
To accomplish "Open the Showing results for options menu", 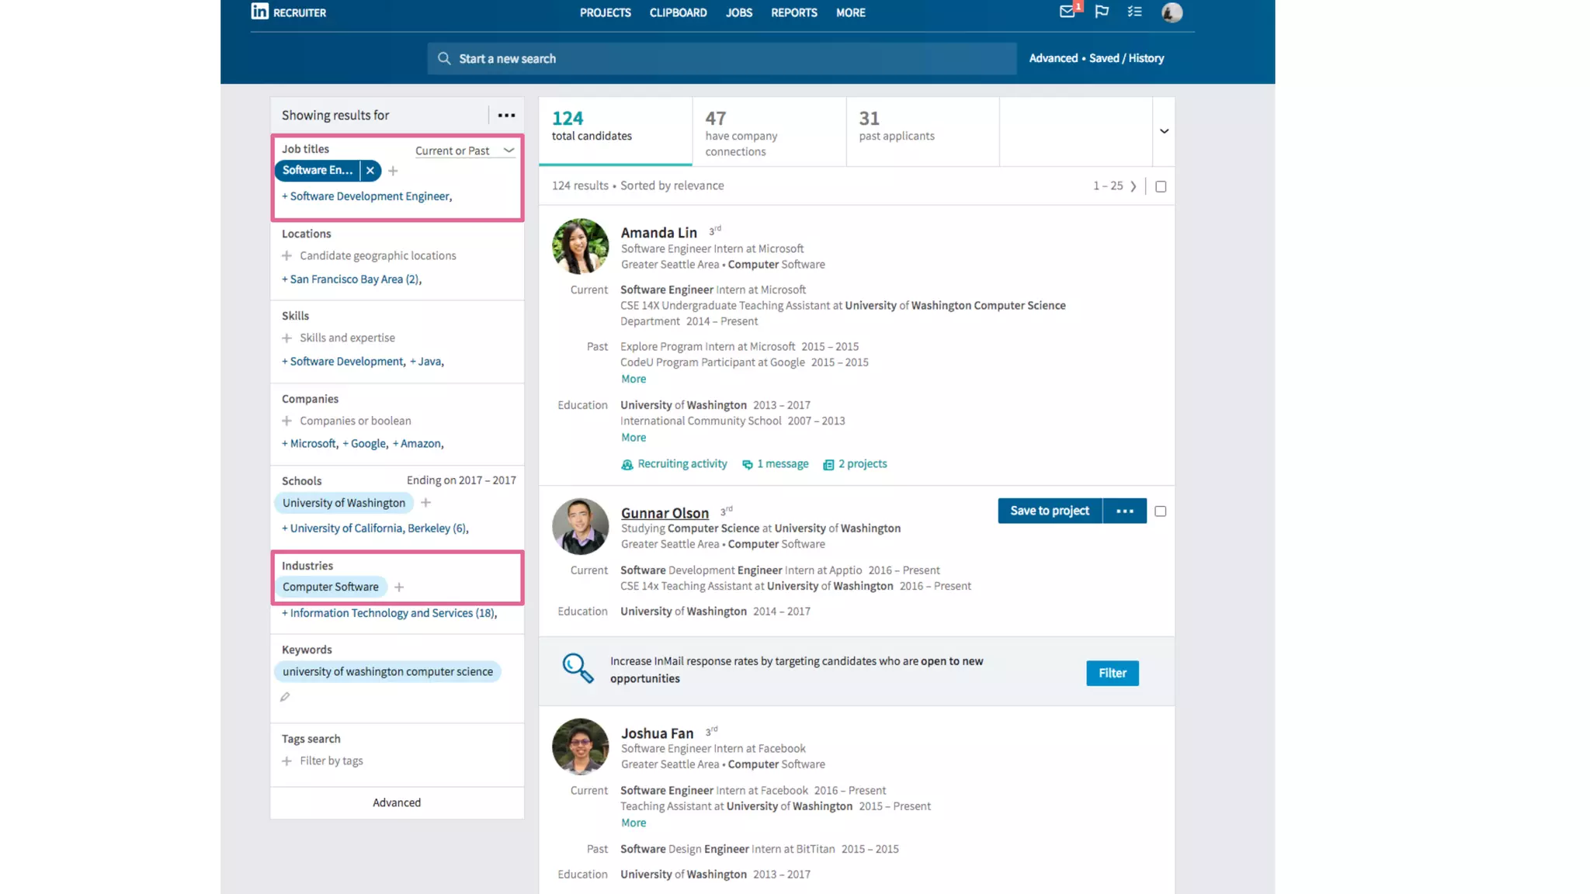I will click(506, 115).
